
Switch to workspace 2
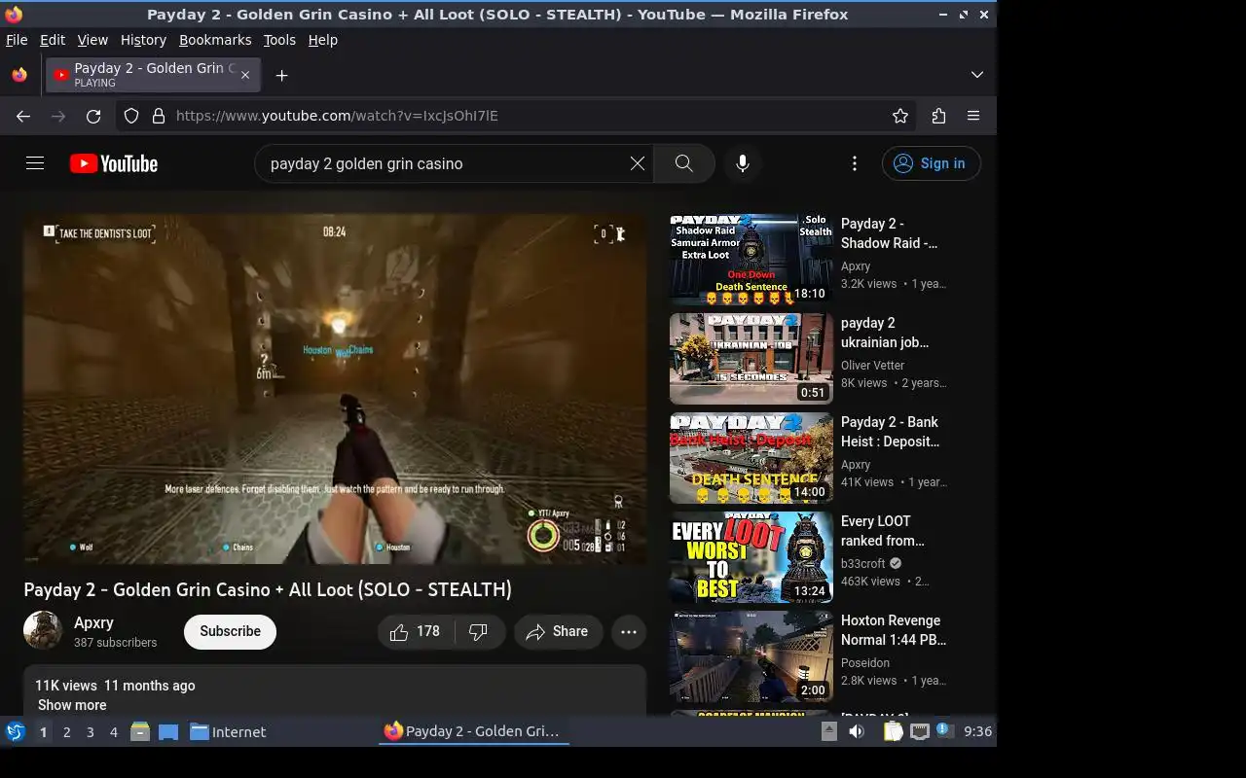66,731
